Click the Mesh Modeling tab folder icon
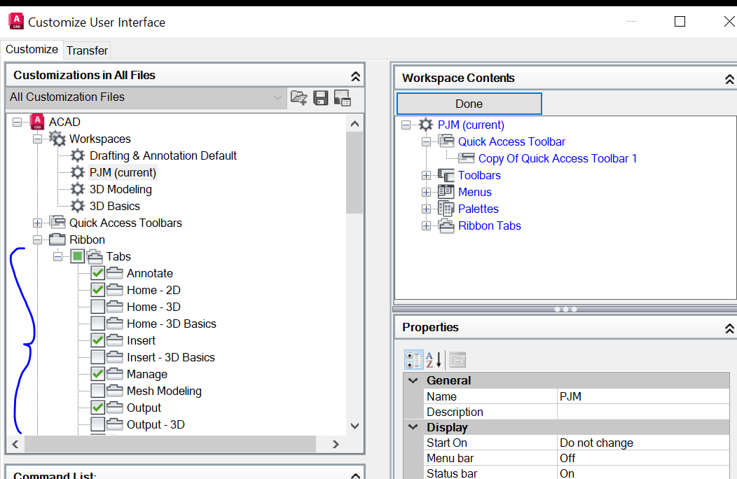 click(115, 391)
